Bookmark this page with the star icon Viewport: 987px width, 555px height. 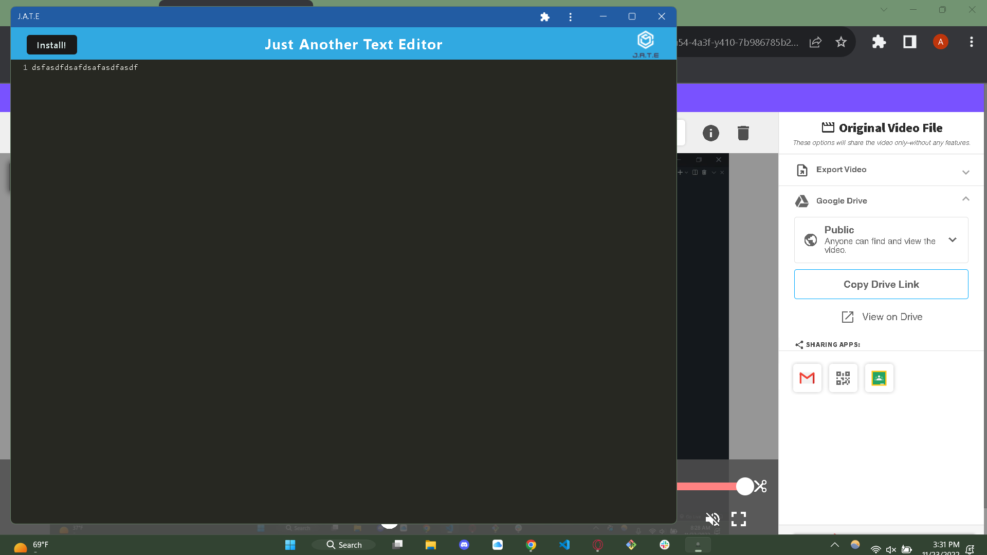[x=841, y=42]
